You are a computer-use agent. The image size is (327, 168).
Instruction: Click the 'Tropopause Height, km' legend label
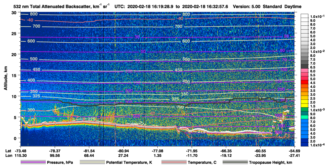click(x=271, y=162)
